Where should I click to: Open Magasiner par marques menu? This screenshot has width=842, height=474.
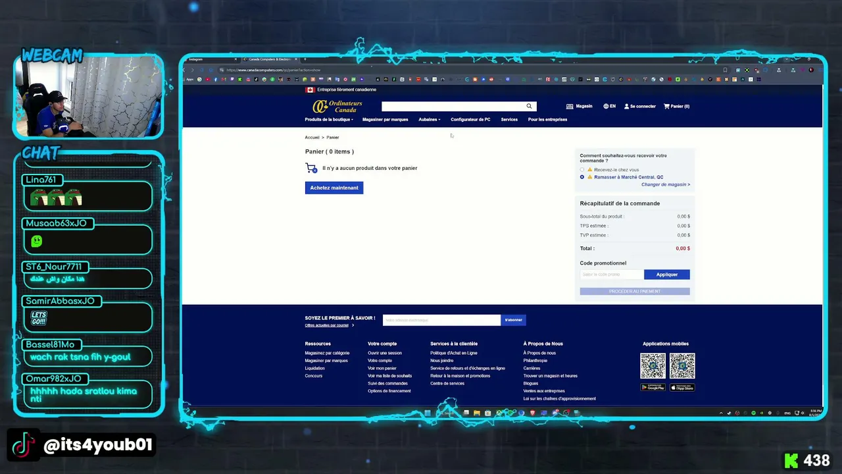coord(385,120)
